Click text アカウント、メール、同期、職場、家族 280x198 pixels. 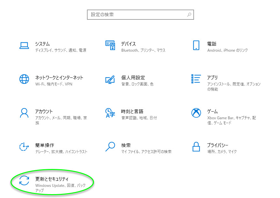pos(61,120)
